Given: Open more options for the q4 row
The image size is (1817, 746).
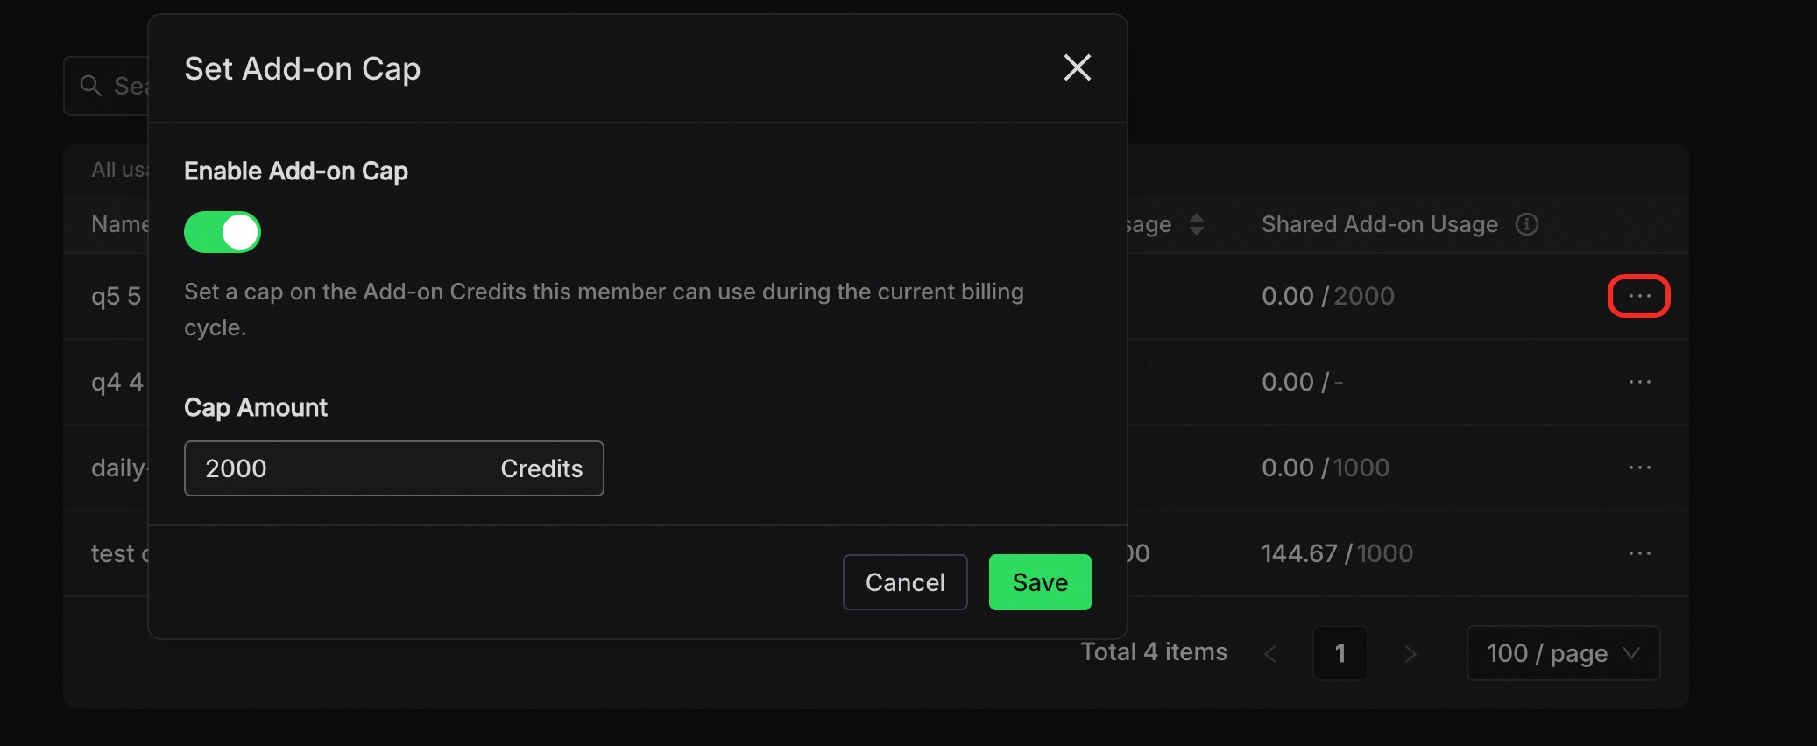Looking at the screenshot, I should pyautogui.click(x=1639, y=382).
